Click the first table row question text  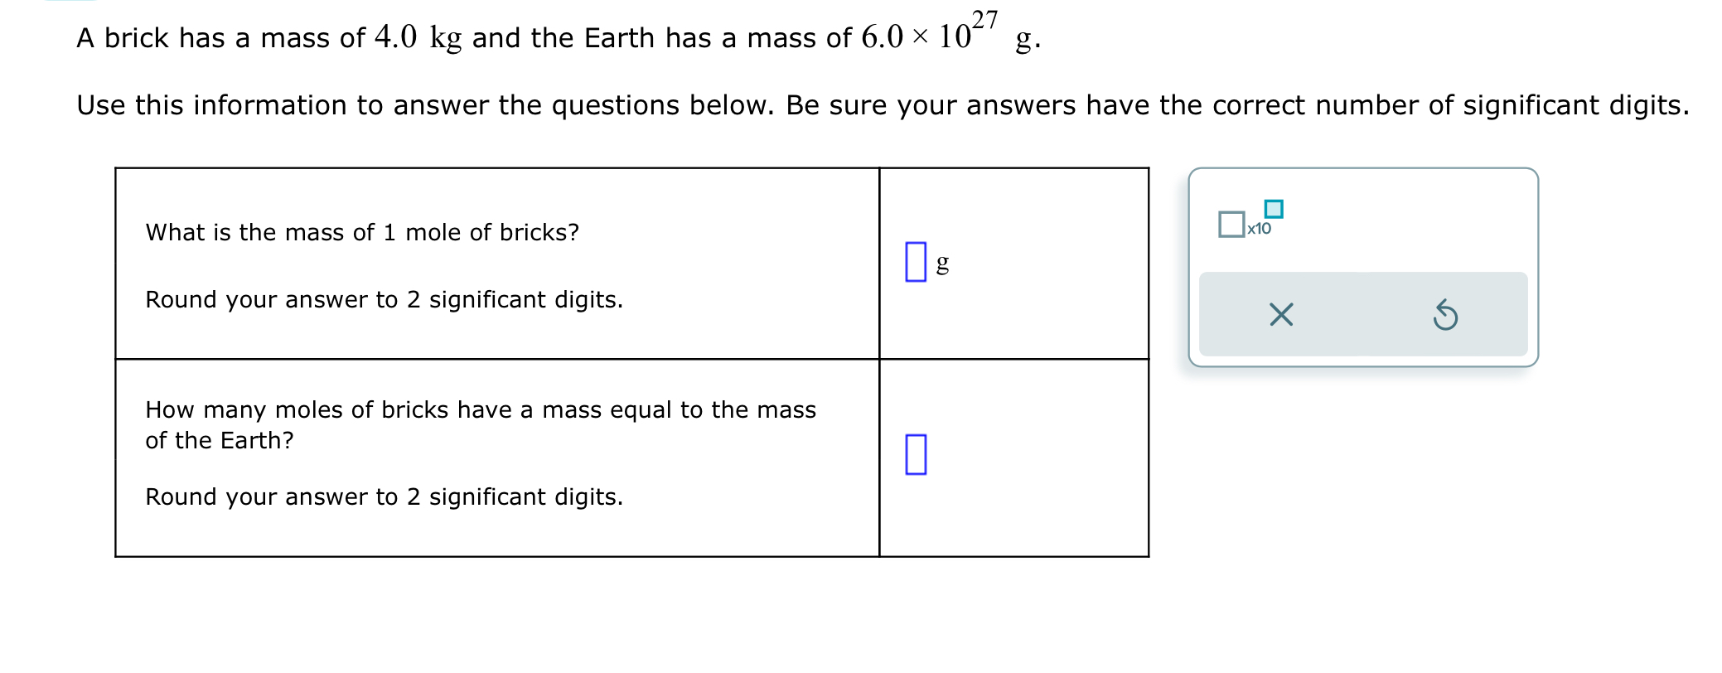coord(361,233)
